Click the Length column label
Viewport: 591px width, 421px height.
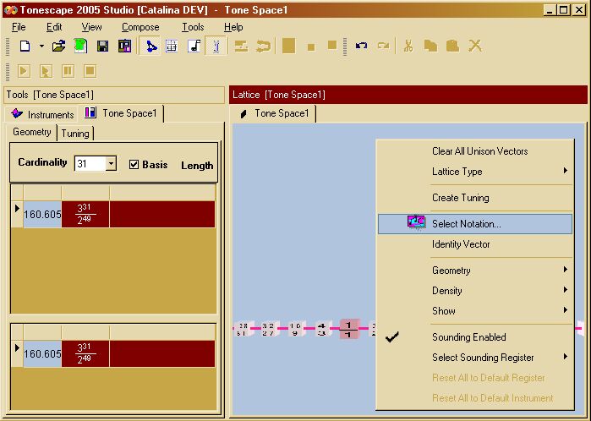tap(197, 166)
